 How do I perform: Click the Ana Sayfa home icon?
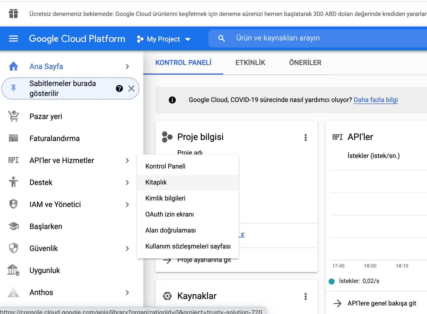(x=13, y=66)
